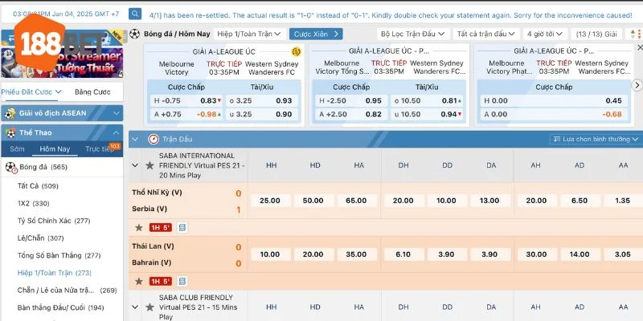Favorite the SABA International Friendly league star
This screenshot has width=643, height=321.
[x=149, y=165]
